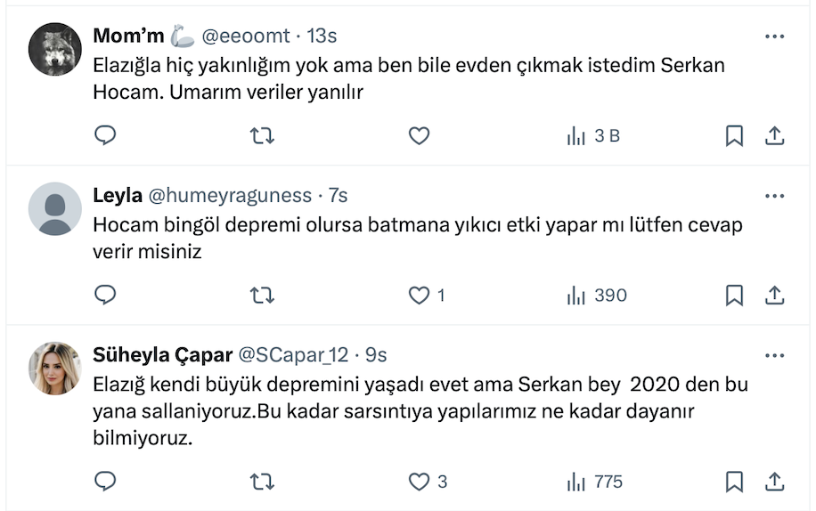Viewport: 816px width, 511px height.
Task: Open more options on Mom'm's tweet
Action: tap(775, 36)
